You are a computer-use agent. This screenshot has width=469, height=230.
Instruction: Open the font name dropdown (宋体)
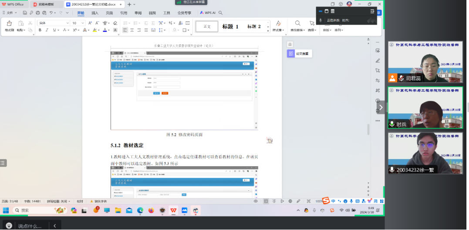53,23
